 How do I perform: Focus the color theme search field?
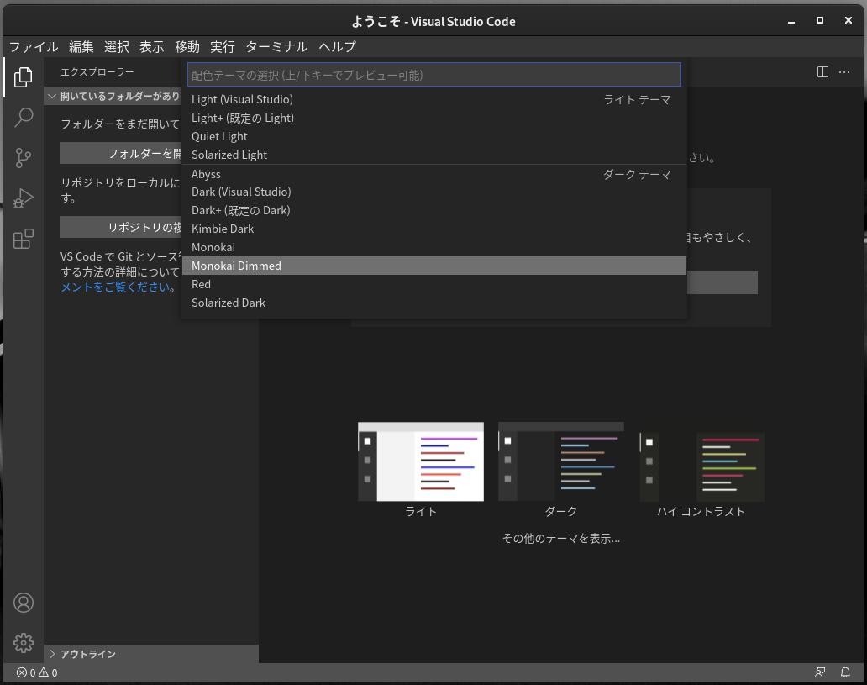434,75
